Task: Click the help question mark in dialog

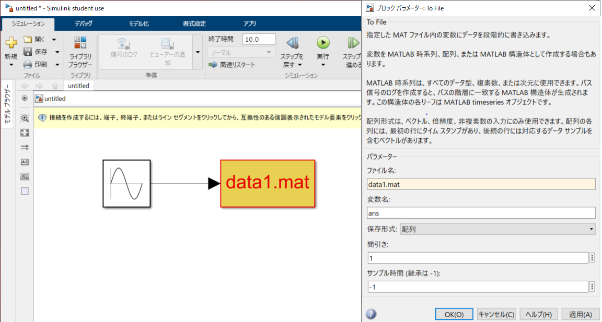Action: 371,314
